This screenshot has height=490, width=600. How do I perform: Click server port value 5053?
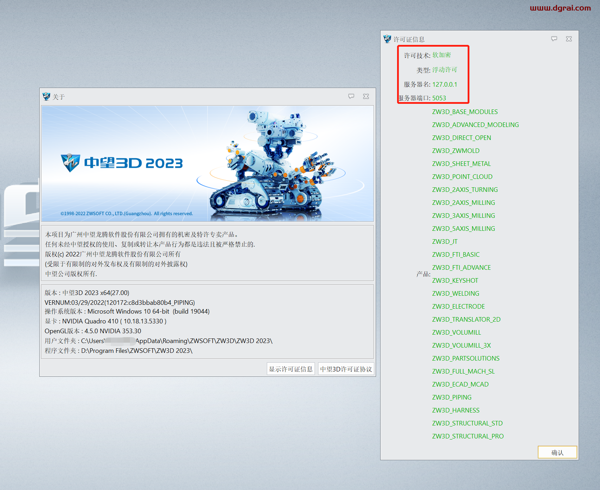click(439, 98)
